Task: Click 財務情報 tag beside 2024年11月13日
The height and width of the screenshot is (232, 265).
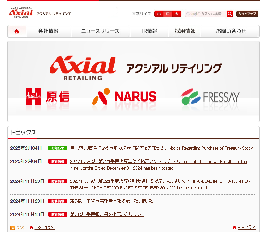Action: point(58,214)
